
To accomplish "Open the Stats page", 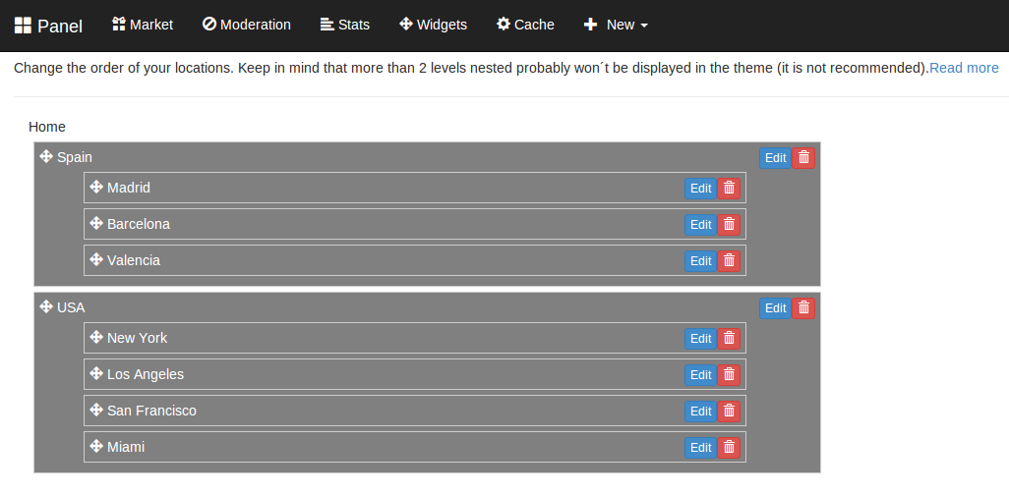I will [x=345, y=26].
